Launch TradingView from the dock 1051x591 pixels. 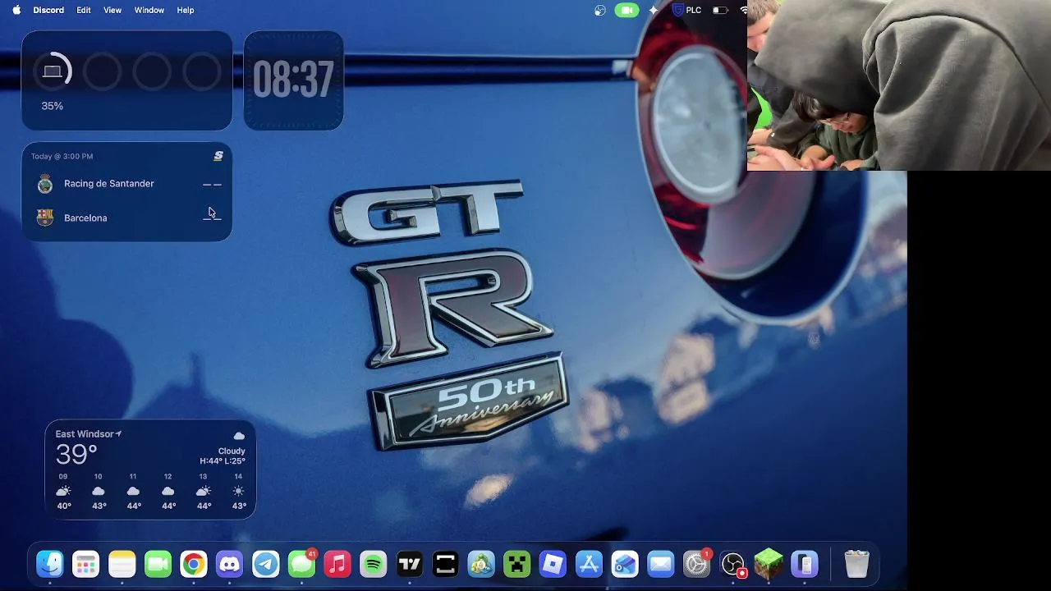[409, 564]
